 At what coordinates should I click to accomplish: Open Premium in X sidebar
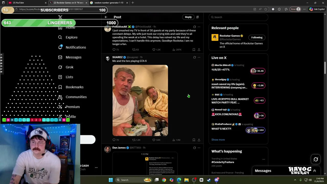(69, 107)
